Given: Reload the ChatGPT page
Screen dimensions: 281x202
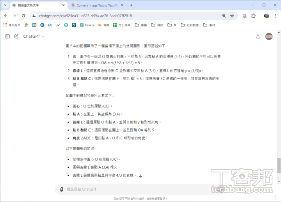Looking at the screenshot, I should pos(23,16).
